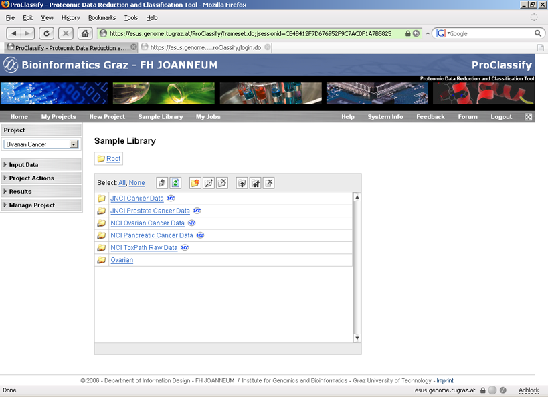Open the Google search engine selector dropdown
548x397 pixels.
(x=442, y=33)
